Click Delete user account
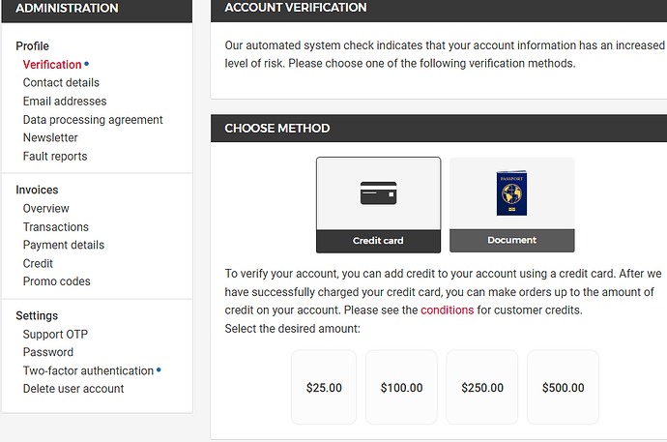 click(73, 389)
